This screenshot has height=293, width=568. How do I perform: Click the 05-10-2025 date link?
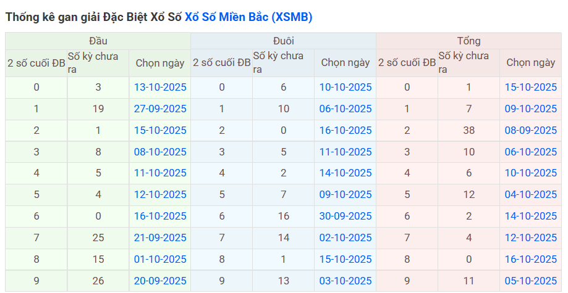click(x=531, y=281)
